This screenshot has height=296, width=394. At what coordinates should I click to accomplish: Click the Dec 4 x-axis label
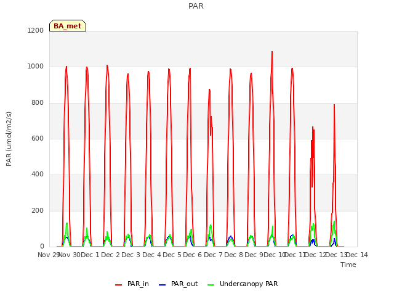151,255
